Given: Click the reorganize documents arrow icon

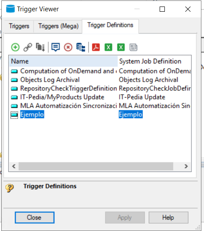Looking at the screenshot, I should tap(40, 47).
